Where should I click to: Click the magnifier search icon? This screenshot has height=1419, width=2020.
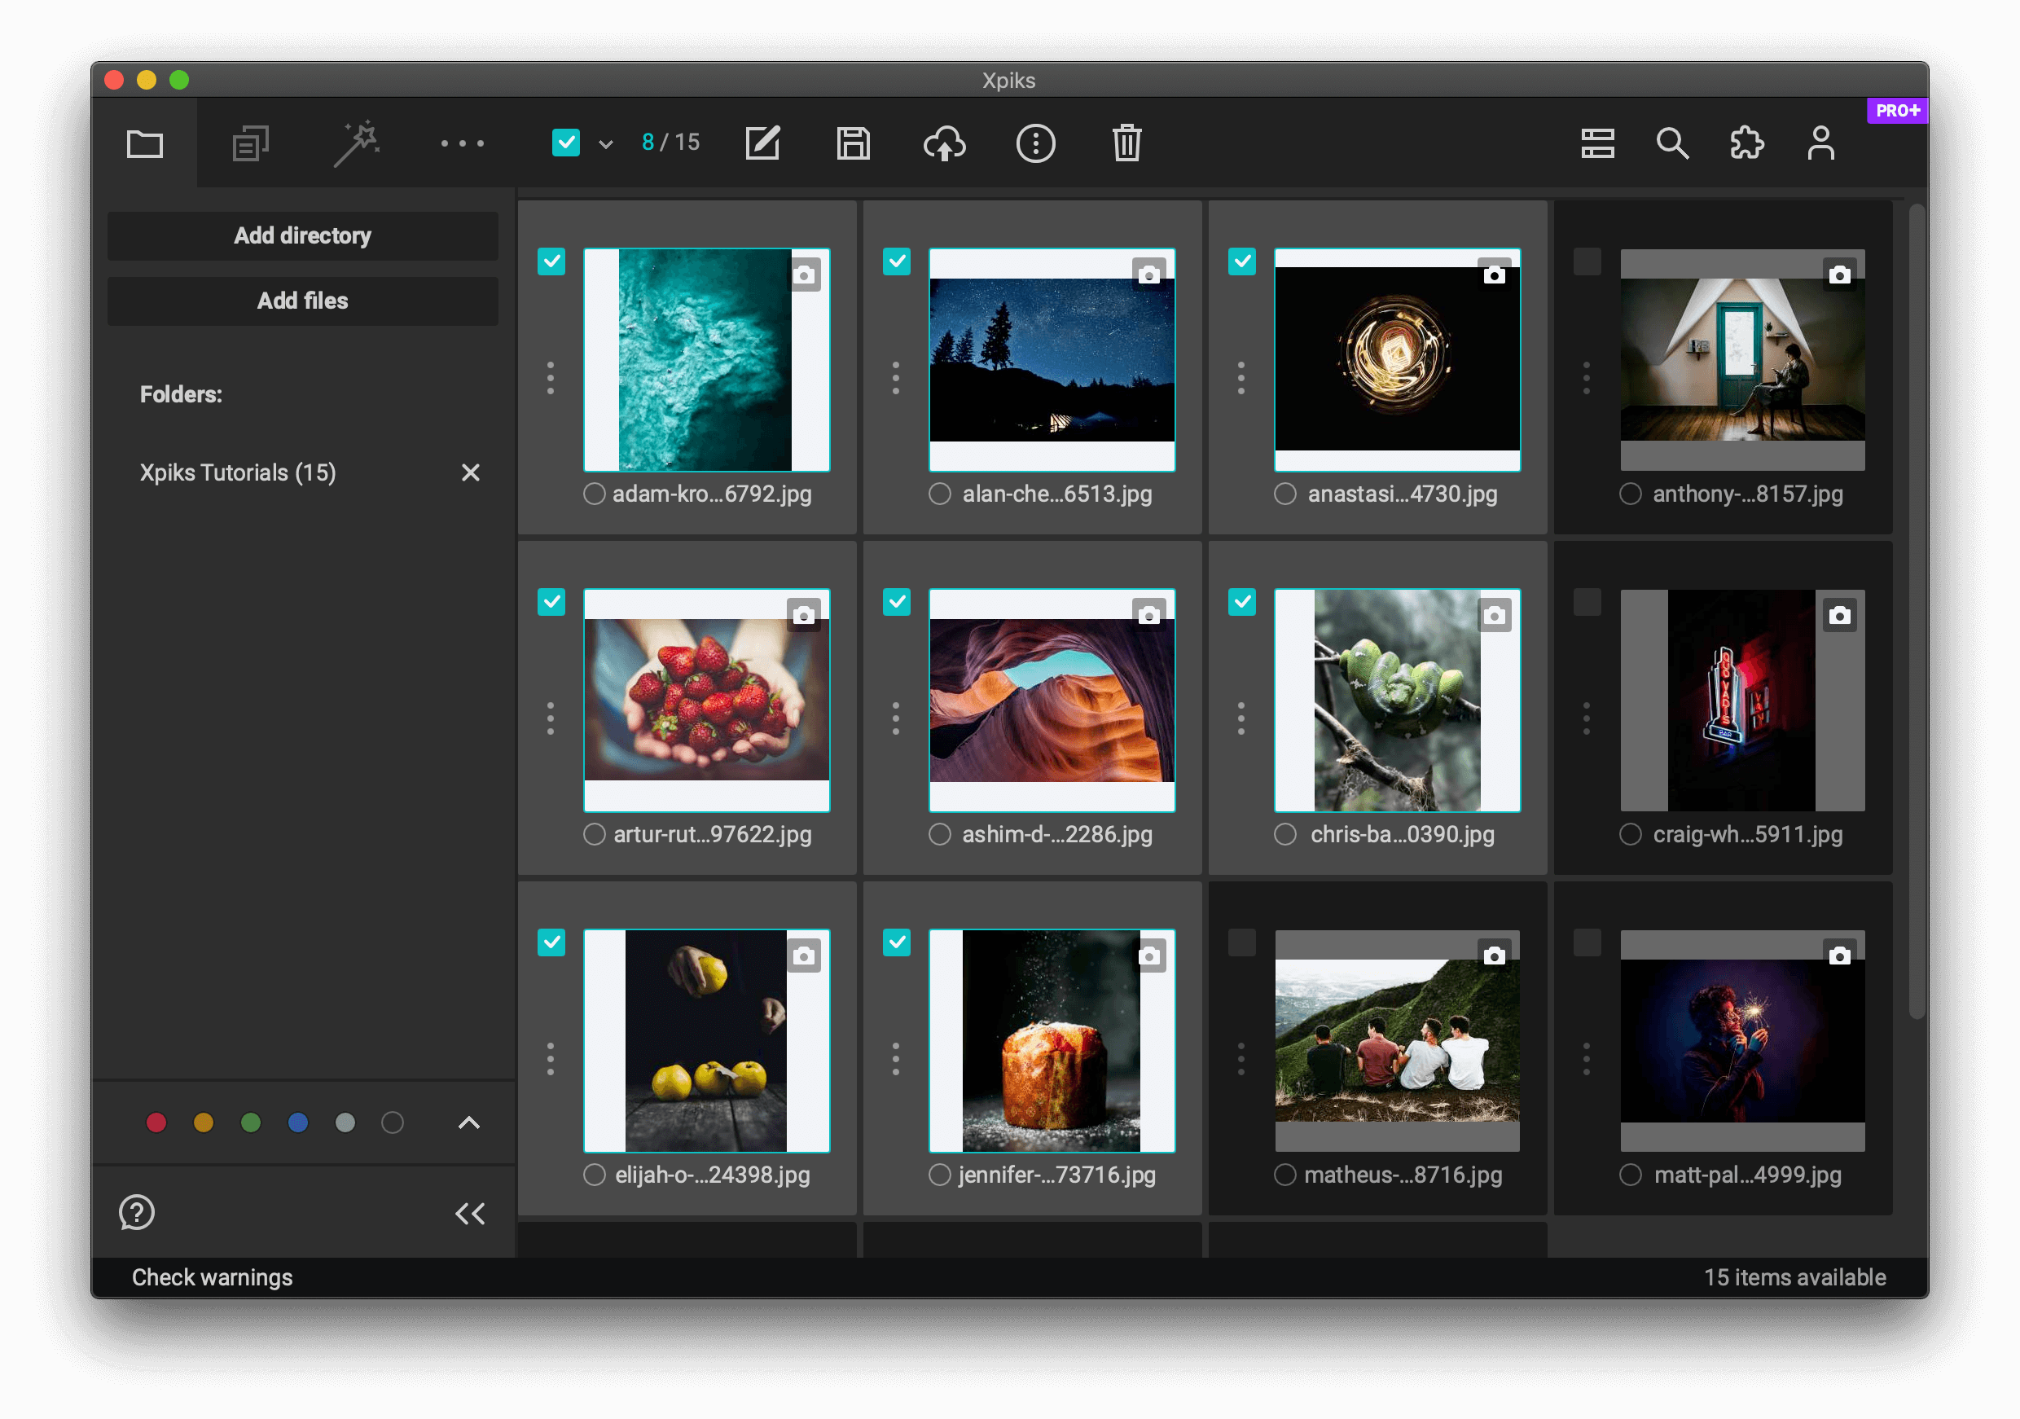point(1671,143)
